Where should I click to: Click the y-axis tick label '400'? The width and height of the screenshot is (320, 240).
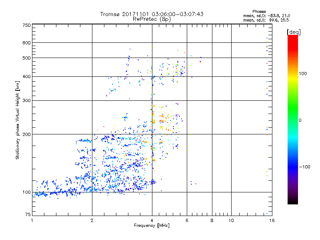(26, 76)
